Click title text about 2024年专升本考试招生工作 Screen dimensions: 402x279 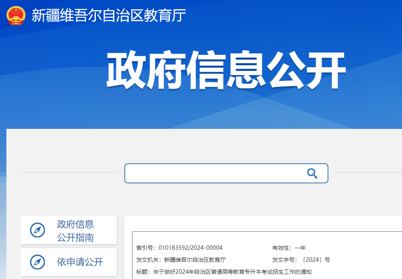tap(230, 272)
